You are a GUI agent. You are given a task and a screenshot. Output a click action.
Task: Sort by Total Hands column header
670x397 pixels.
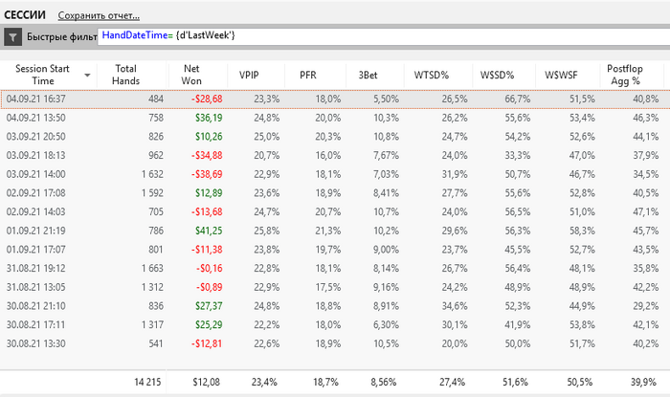pyautogui.click(x=125, y=75)
